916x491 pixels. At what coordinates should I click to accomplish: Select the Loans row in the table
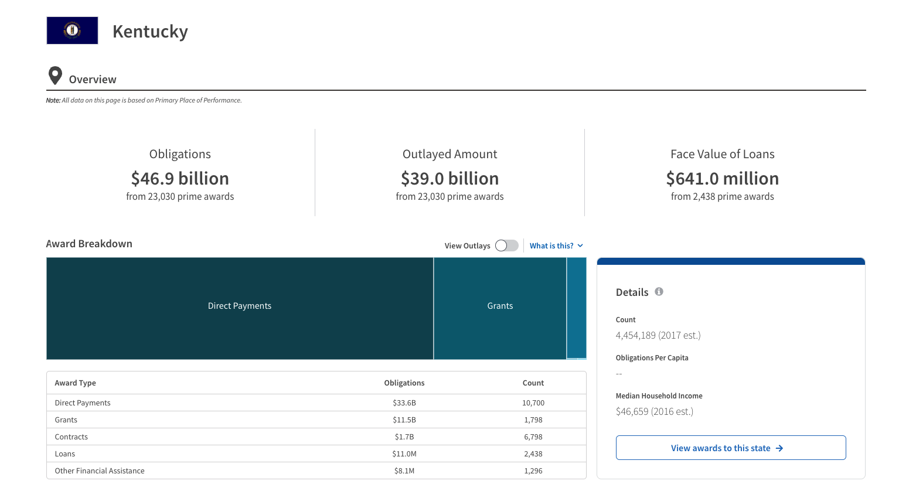tap(65, 454)
